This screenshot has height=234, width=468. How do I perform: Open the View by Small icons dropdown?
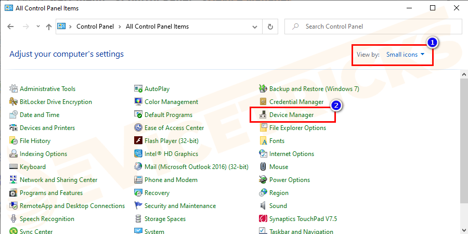405,55
